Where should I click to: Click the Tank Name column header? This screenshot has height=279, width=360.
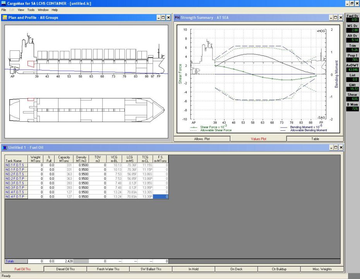16,159
